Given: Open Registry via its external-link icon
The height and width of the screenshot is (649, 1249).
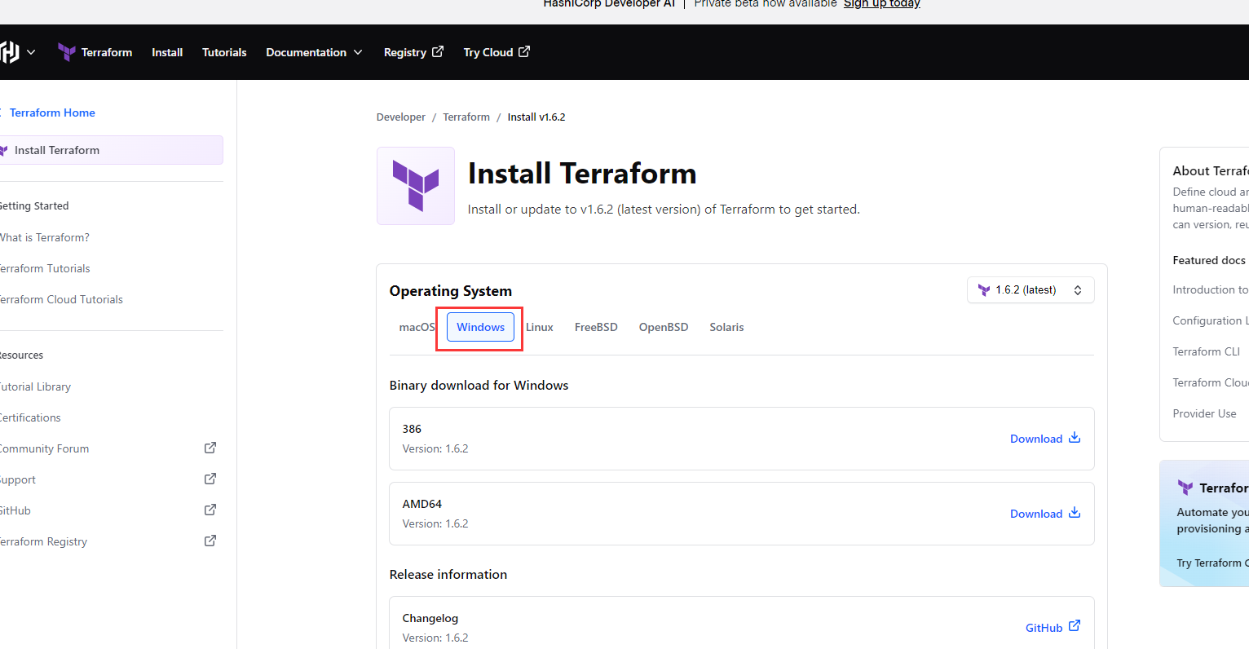Looking at the screenshot, I should [x=438, y=51].
